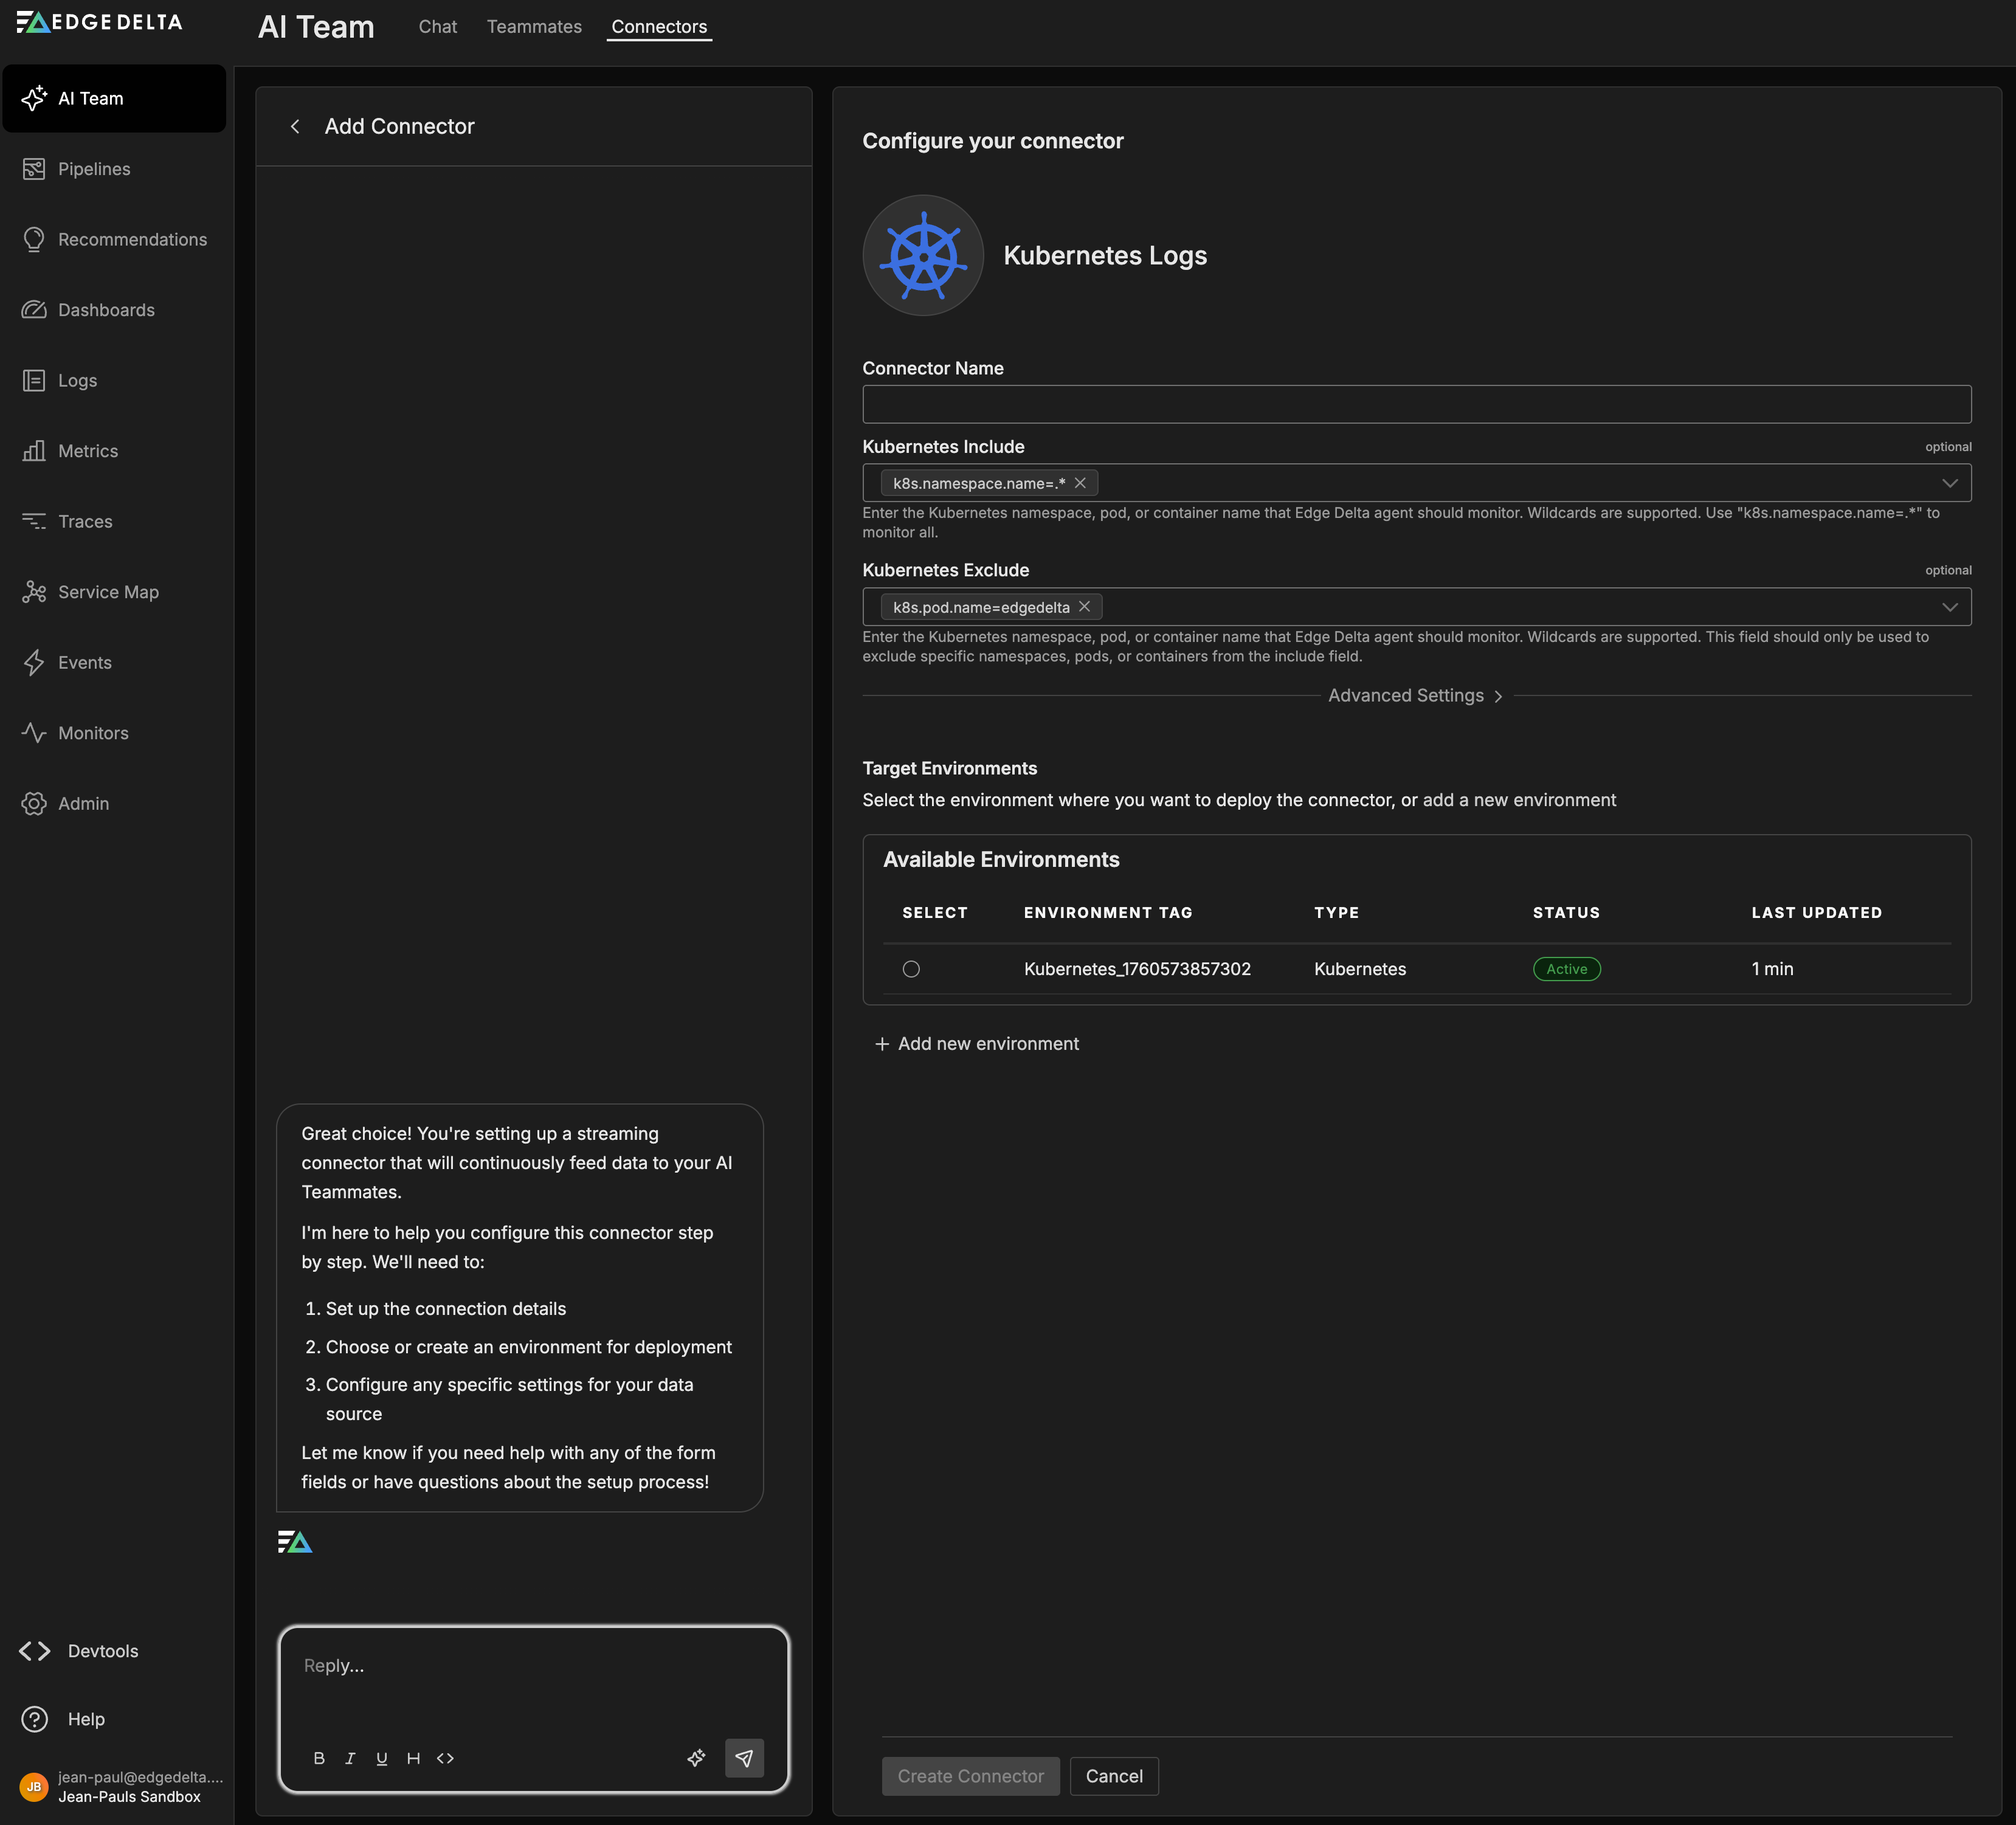
Task: Click the Cancel button
Action: [x=1113, y=1776]
